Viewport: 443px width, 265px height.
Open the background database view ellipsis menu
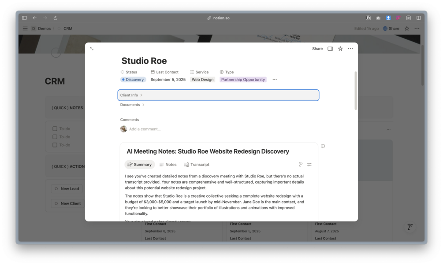[x=389, y=130]
